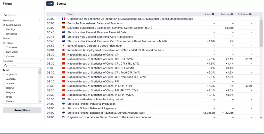Click the events table scrollbar thumb

click(261, 33)
